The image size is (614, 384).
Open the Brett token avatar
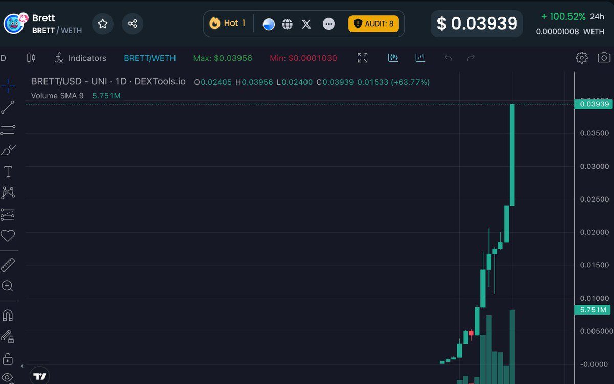coord(14,24)
